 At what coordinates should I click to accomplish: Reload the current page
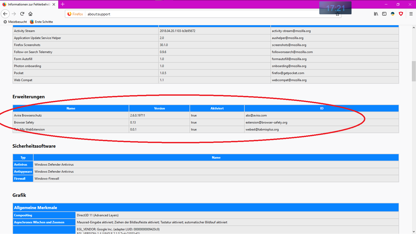click(x=22, y=14)
